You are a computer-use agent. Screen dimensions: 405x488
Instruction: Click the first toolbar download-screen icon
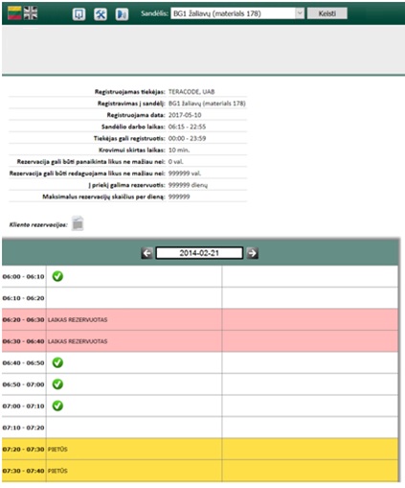79,14
